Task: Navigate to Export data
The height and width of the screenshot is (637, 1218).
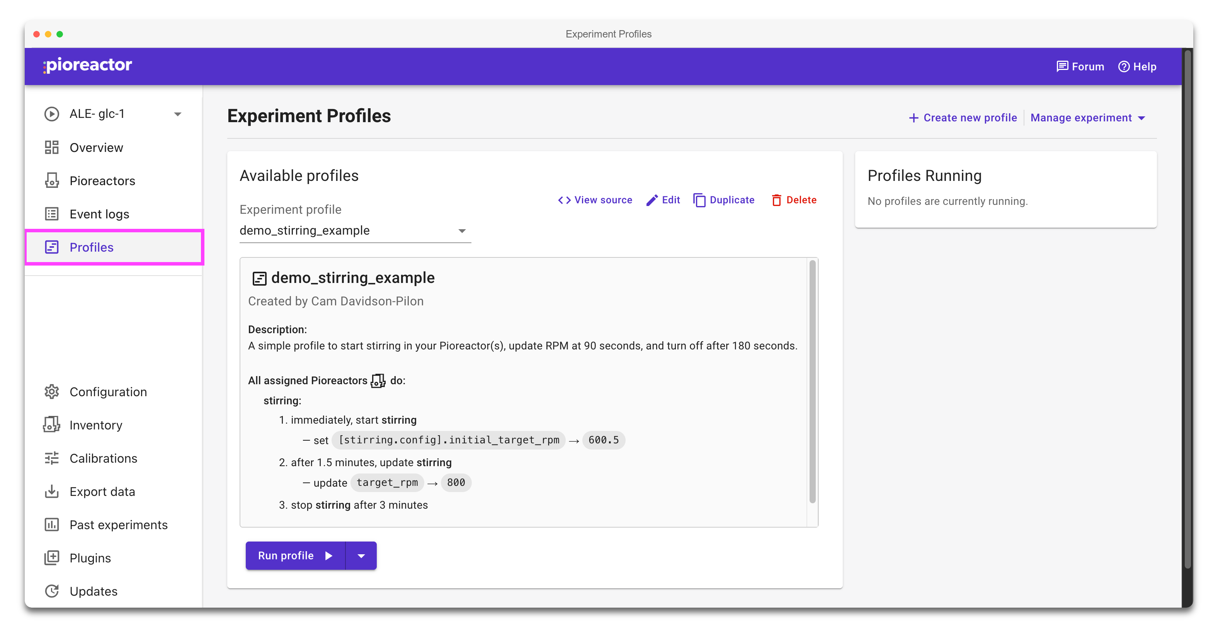Action: (102, 492)
